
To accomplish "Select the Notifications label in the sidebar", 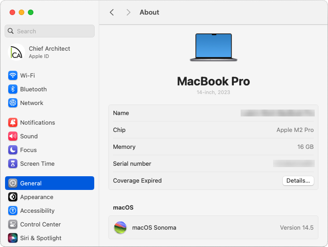I will 38,122.
